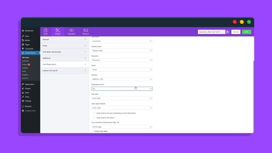Toggle the Custom User Meta checkbox
The height and width of the screenshot is (153, 272).
coord(93,131)
